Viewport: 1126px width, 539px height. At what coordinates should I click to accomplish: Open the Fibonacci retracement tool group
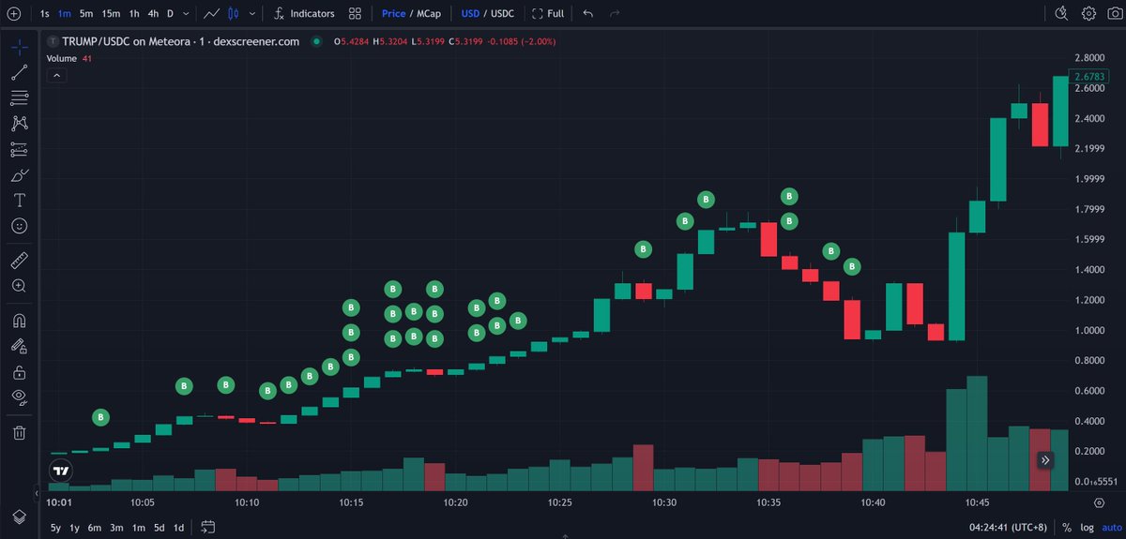(x=20, y=98)
